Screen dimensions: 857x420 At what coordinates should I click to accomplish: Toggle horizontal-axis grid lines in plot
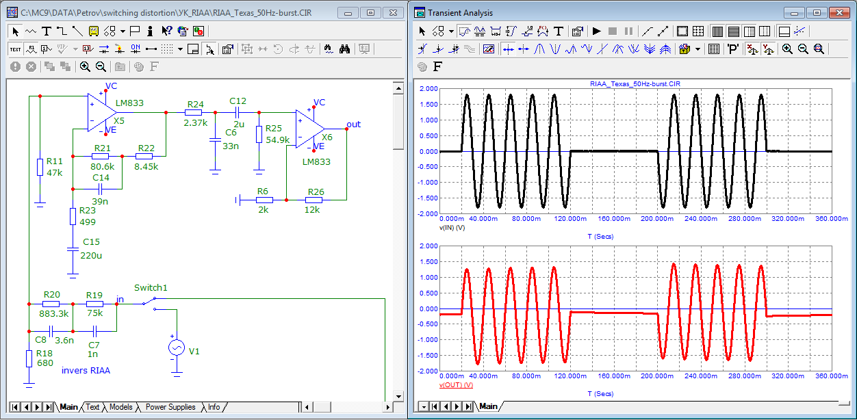point(733,31)
